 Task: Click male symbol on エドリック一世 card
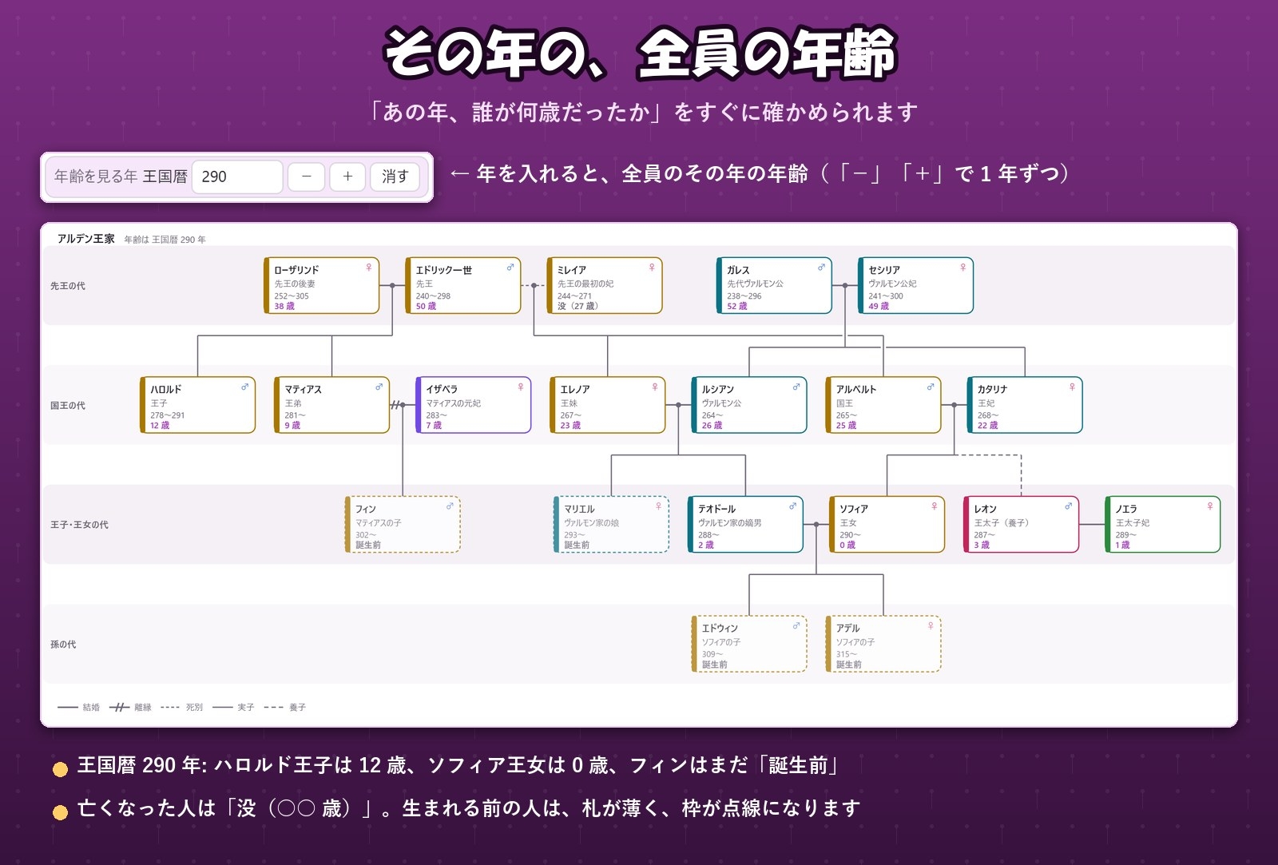(510, 268)
